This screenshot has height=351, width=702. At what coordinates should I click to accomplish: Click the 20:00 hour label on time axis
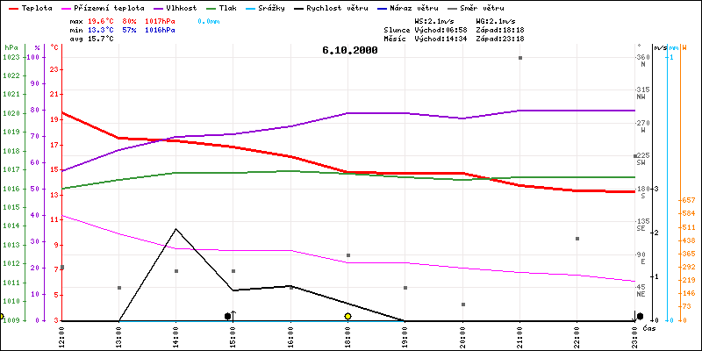click(x=462, y=335)
